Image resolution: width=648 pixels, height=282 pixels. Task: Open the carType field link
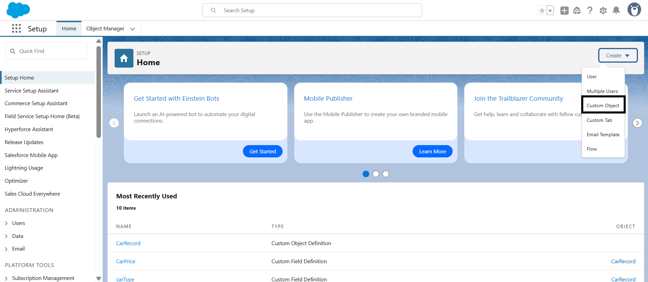(x=125, y=279)
